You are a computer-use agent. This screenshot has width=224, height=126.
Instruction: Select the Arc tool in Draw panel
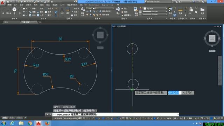pyautogui.click(x=20, y=10)
